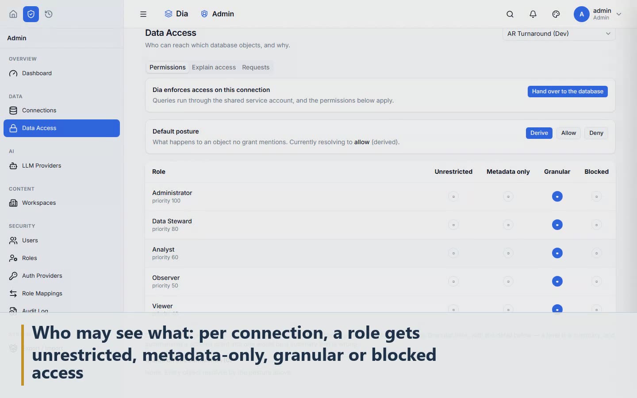Click the Roles sidebar icon
637x398 pixels.
click(x=13, y=258)
